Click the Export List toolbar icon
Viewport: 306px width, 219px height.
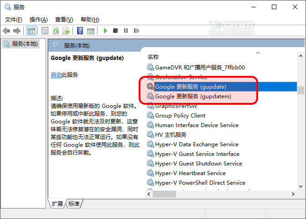click(x=66, y=31)
